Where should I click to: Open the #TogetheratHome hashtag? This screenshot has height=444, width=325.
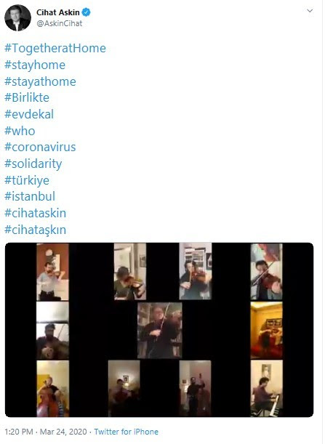click(x=55, y=49)
